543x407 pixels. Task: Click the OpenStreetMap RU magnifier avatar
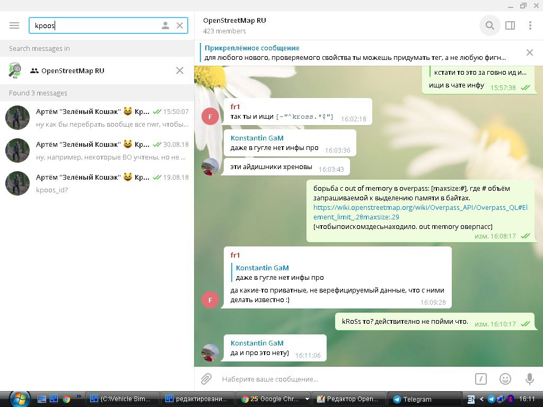pos(15,70)
